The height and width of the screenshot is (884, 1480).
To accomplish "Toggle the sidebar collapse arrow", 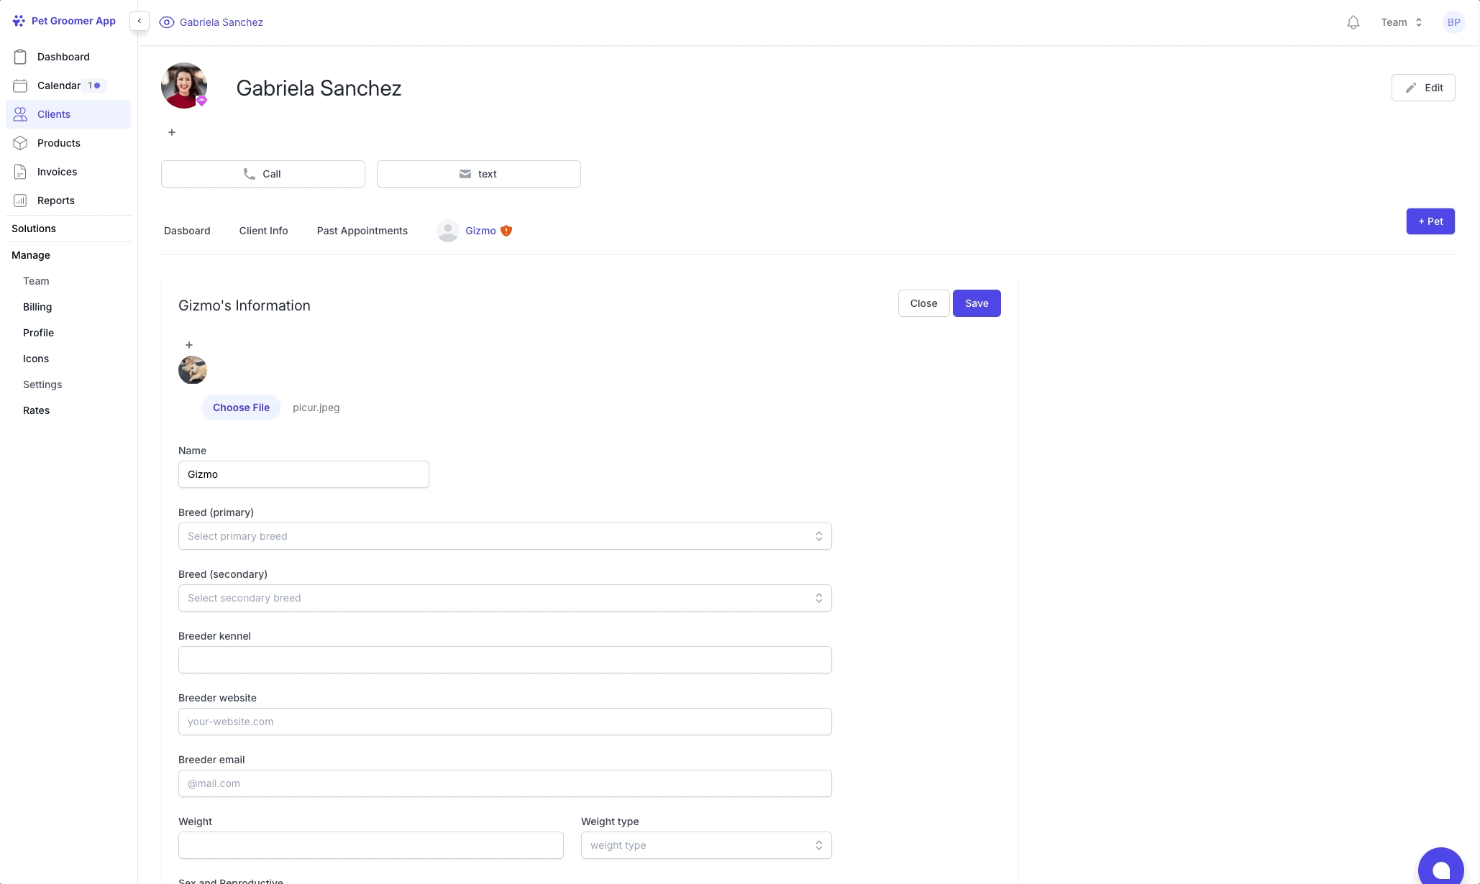I will coord(138,22).
